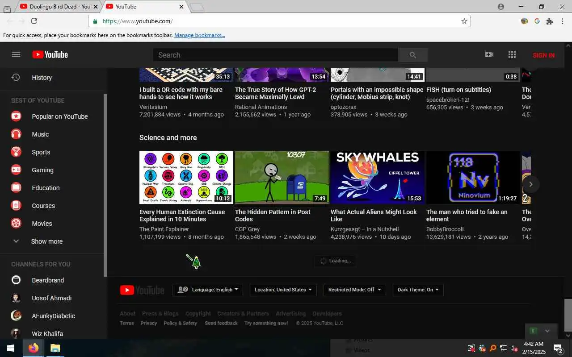The width and height of the screenshot is (572, 357).
Task: Open the Restricted Mode: Off dropdown
Action: pos(354,290)
